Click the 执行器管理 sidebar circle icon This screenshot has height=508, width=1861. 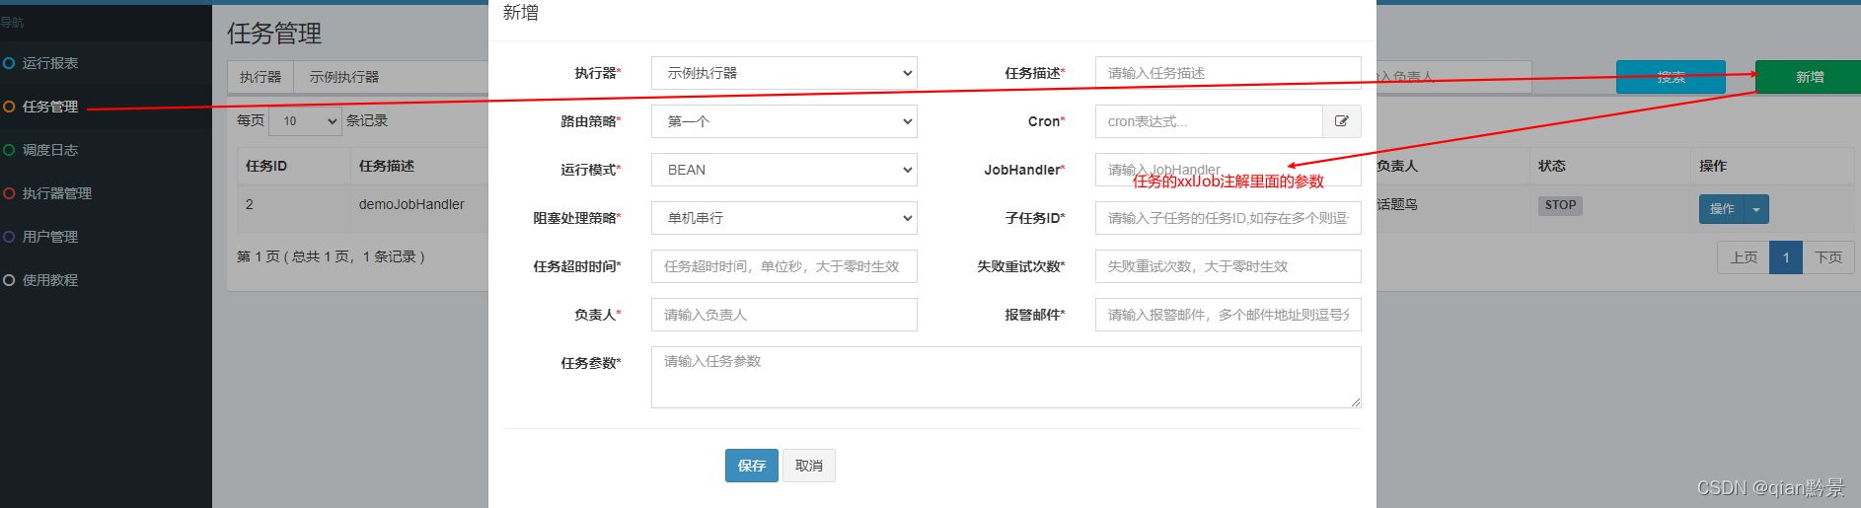tap(9, 193)
